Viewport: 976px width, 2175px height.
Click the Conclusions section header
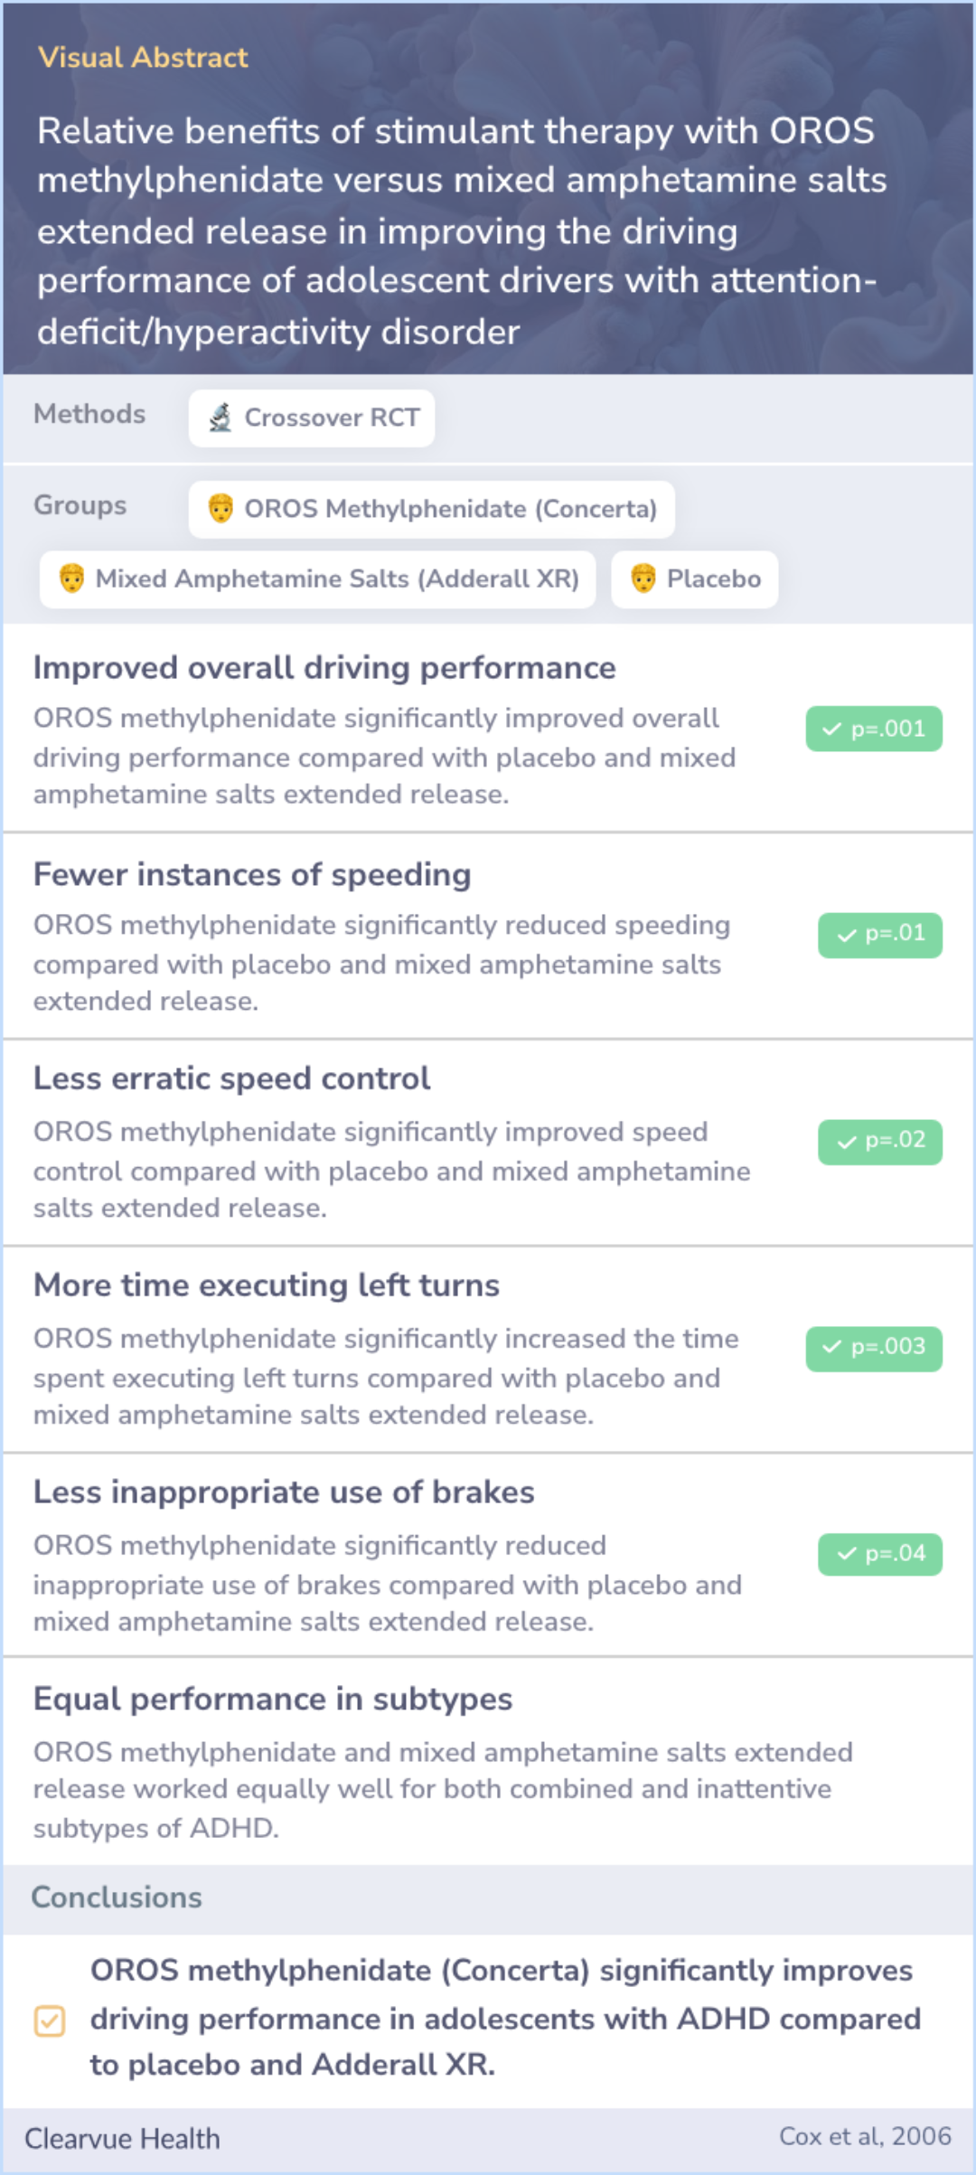[x=117, y=1897]
